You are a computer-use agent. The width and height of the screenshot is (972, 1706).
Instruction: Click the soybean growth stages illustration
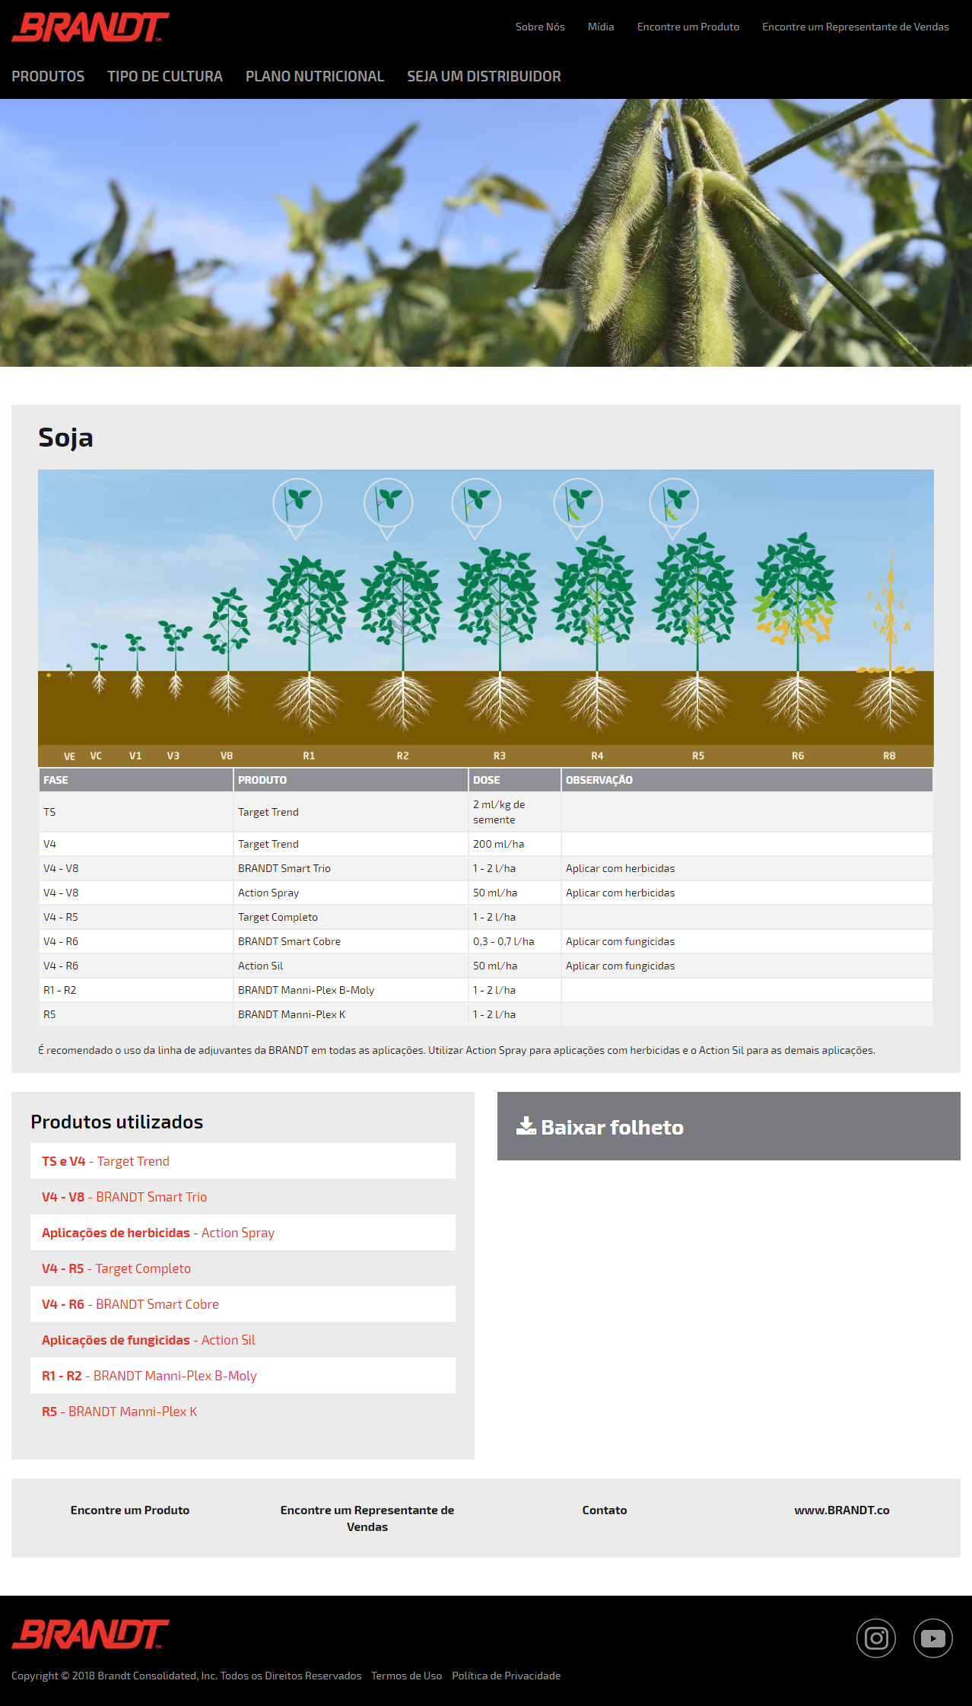point(486,618)
